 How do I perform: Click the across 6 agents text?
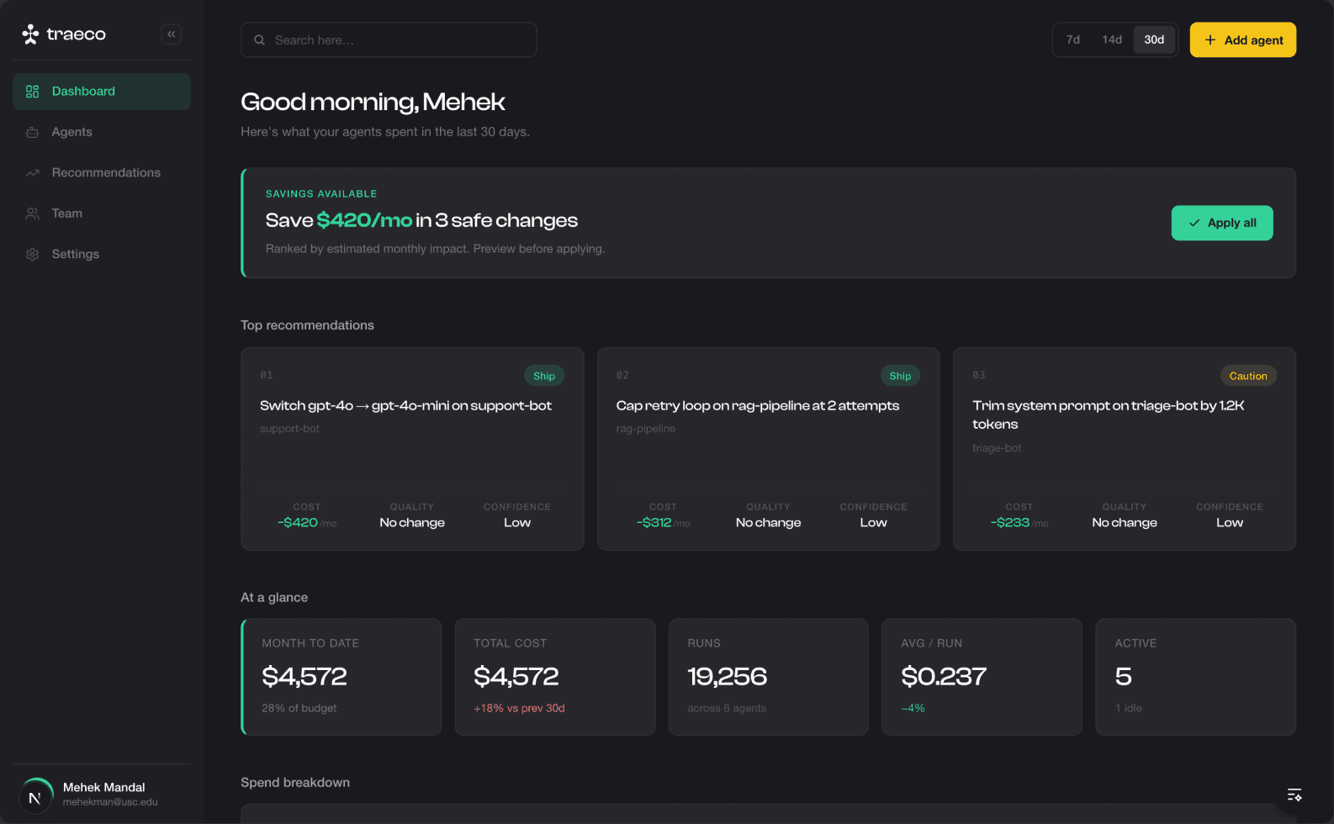coord(727,709)
